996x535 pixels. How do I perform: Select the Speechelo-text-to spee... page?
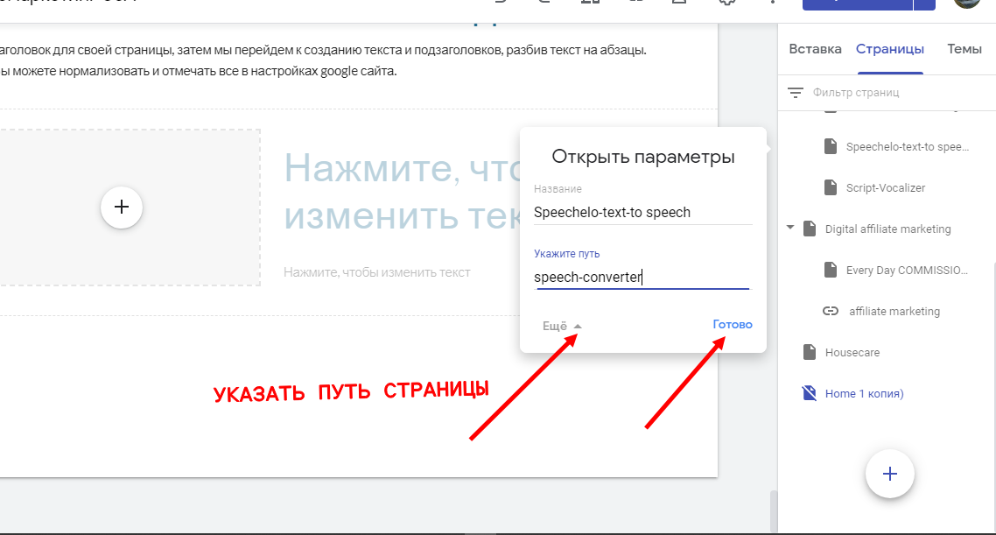(907, 147)
